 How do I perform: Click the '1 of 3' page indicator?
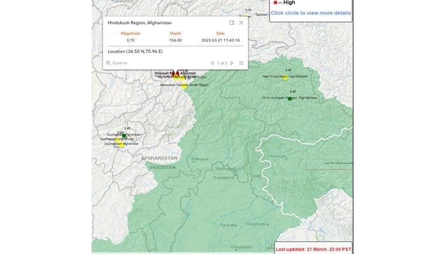[x=222, y=63]
